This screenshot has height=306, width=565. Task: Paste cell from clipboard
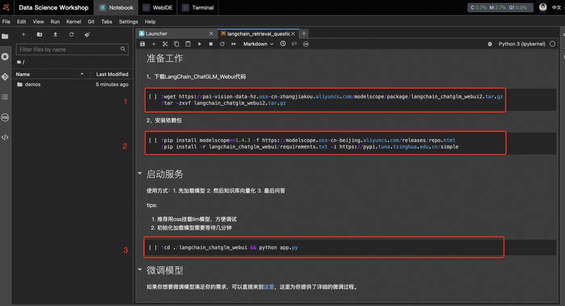pyautogui.click(x=188, y=44)
